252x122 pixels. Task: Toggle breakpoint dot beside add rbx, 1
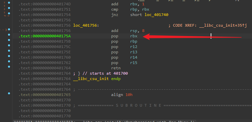[9, 3]
